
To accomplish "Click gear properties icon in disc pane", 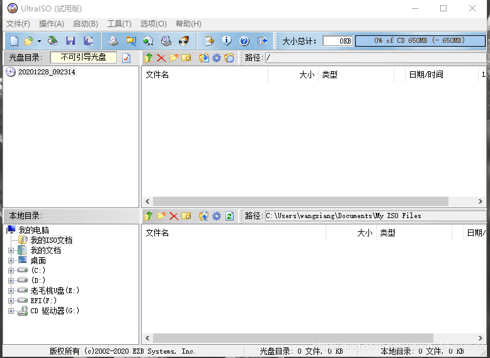I will coord(216,58).
